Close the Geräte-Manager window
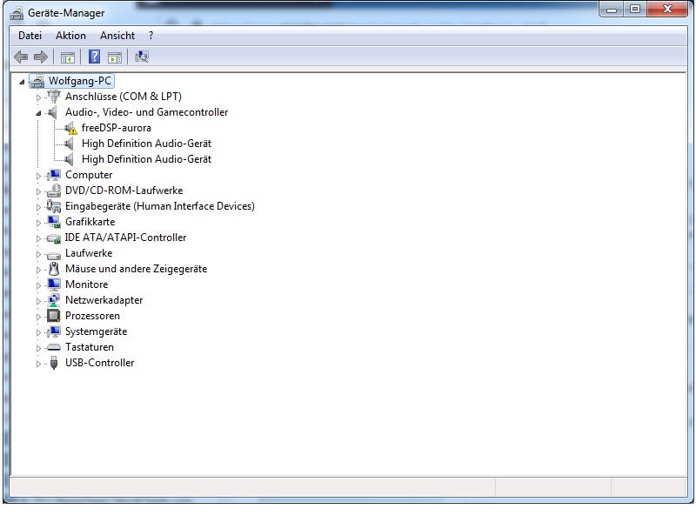 (x=667, y=9)
